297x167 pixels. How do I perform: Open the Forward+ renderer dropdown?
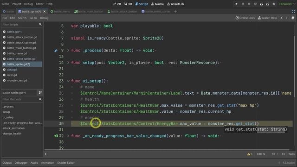point(287,4)
